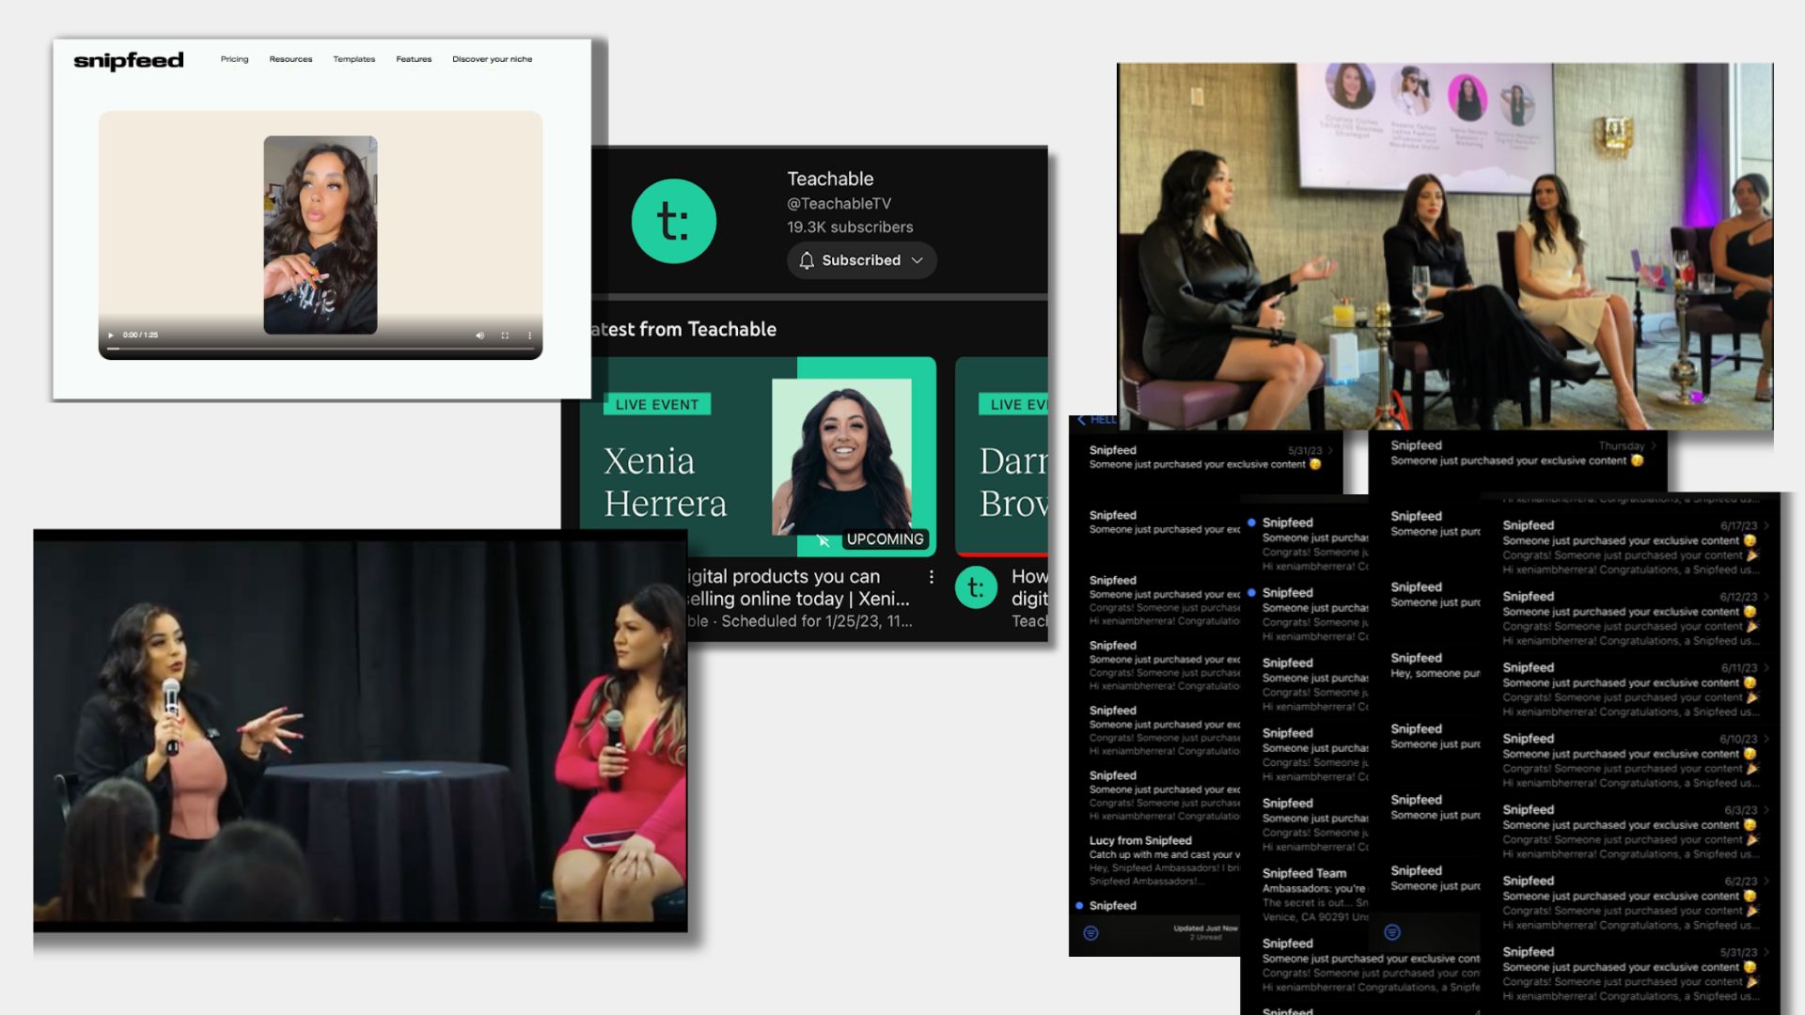This screenshot has width=1805, height=1015.
Task: Open Xenia Herrera live event thumbnail
Action: click(x=758, y=457)
